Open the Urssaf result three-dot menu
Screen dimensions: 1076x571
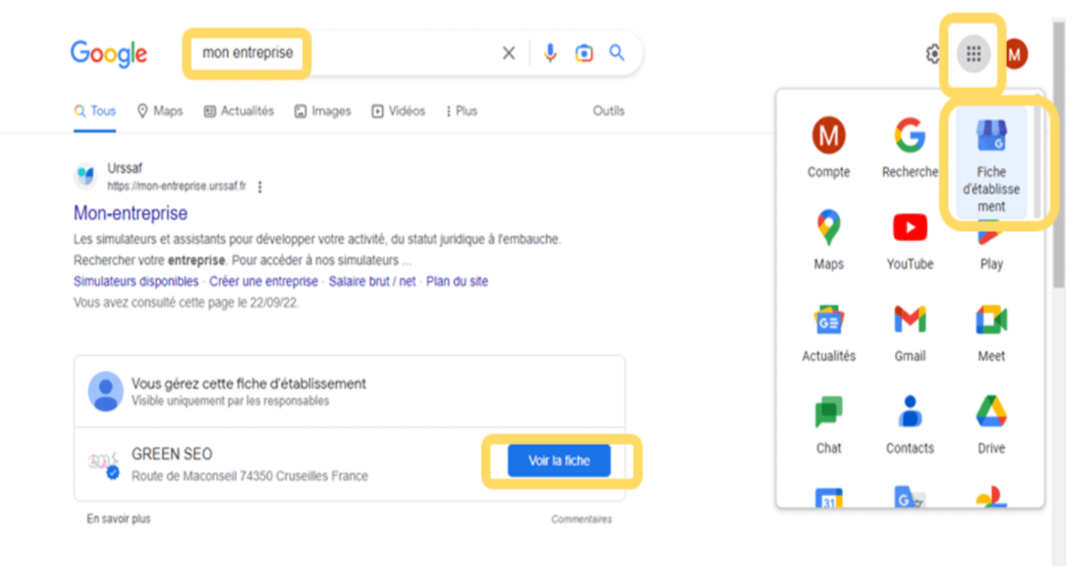point(260,188)
